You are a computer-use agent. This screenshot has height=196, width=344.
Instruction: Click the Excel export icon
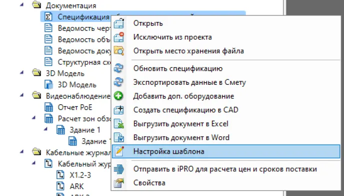pos(119,124)
